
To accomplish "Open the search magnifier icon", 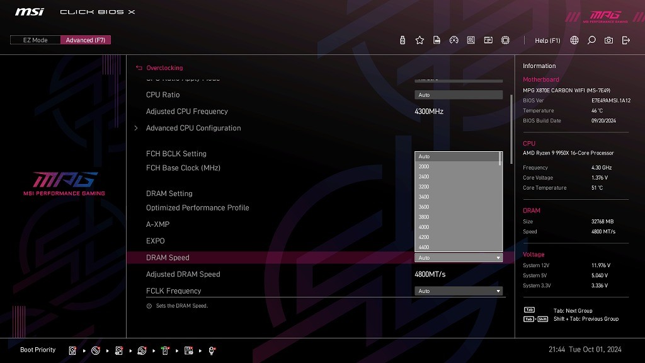I will click(591, 40).
